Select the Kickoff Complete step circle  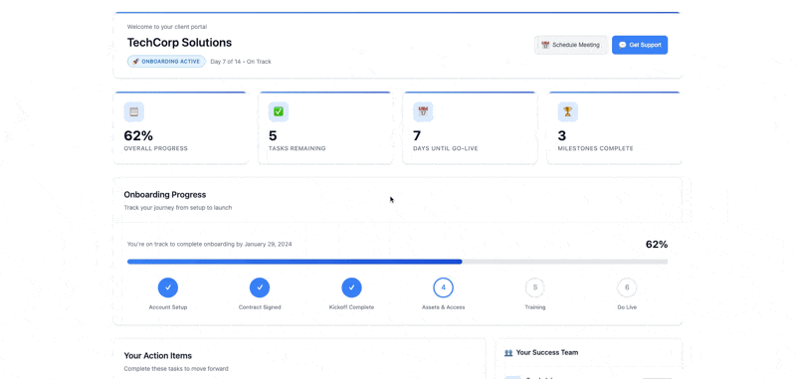(351, 287)
